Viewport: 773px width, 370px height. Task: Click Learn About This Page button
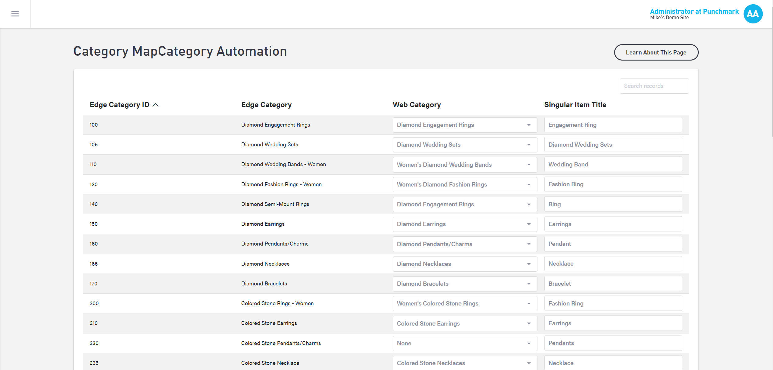pos(656,52)
